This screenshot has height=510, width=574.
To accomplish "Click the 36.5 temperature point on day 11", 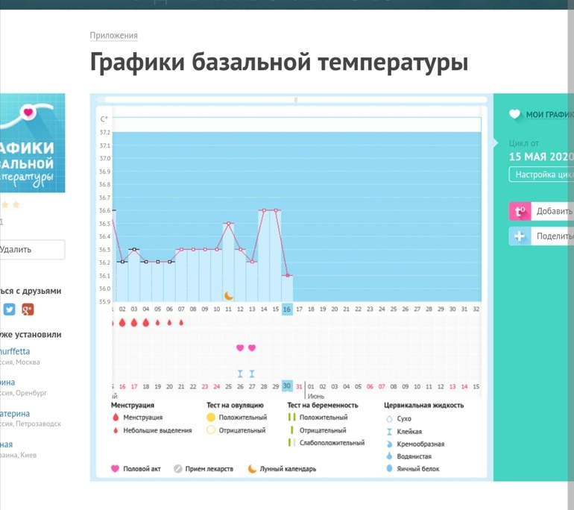I will [229, 223].
